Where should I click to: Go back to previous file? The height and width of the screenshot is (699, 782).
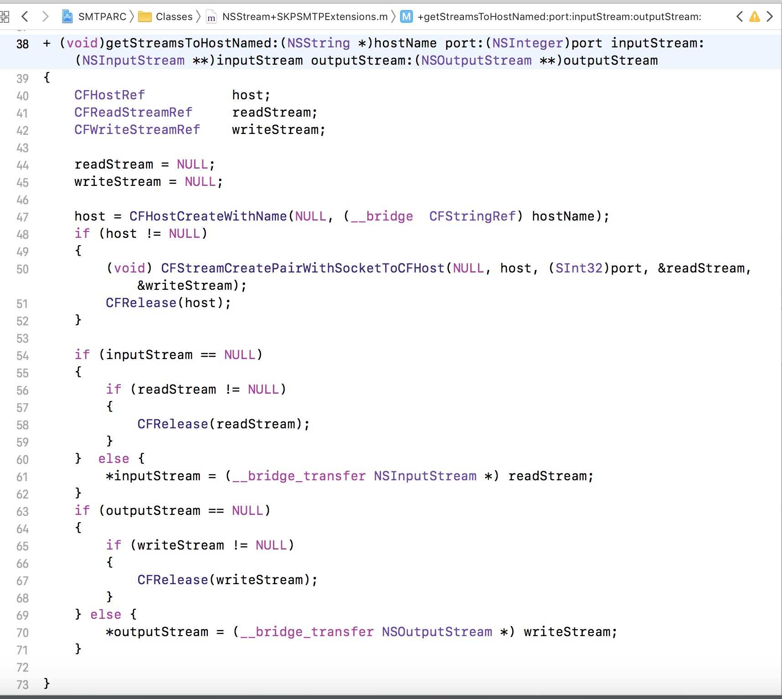pyautogui.click(x=25, y=17)
